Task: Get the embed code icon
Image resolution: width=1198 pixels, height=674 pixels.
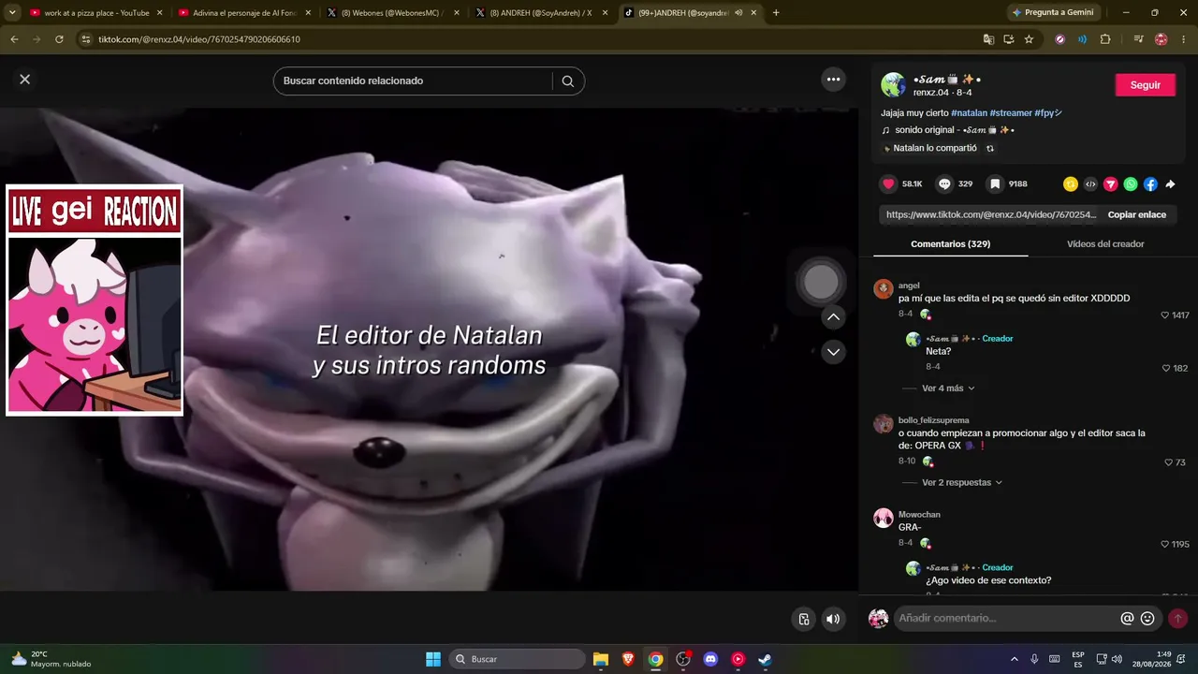Action: point(1090,184)
